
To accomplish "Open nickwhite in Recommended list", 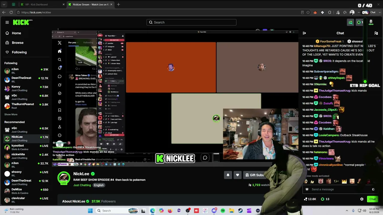I will pyautogui.click(x=26, y=156).
